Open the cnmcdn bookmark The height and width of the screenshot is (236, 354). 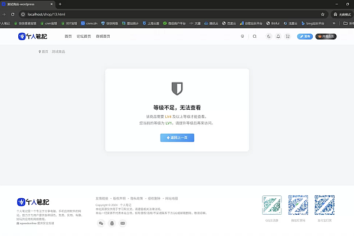point(89,23)
